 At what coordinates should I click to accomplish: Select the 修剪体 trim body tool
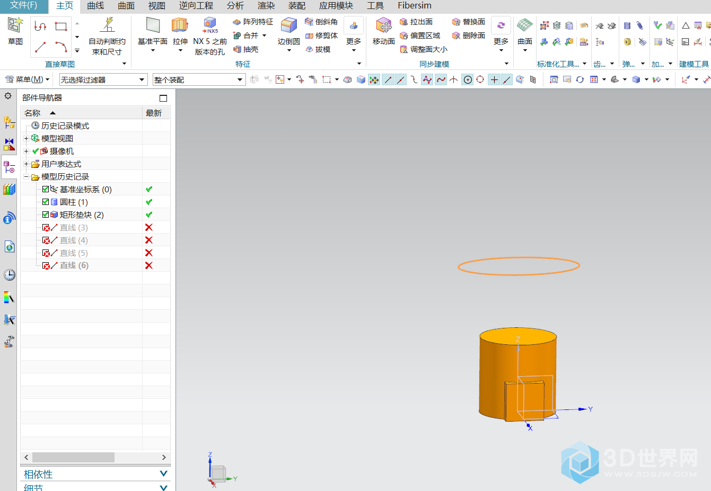click(321, 35)
